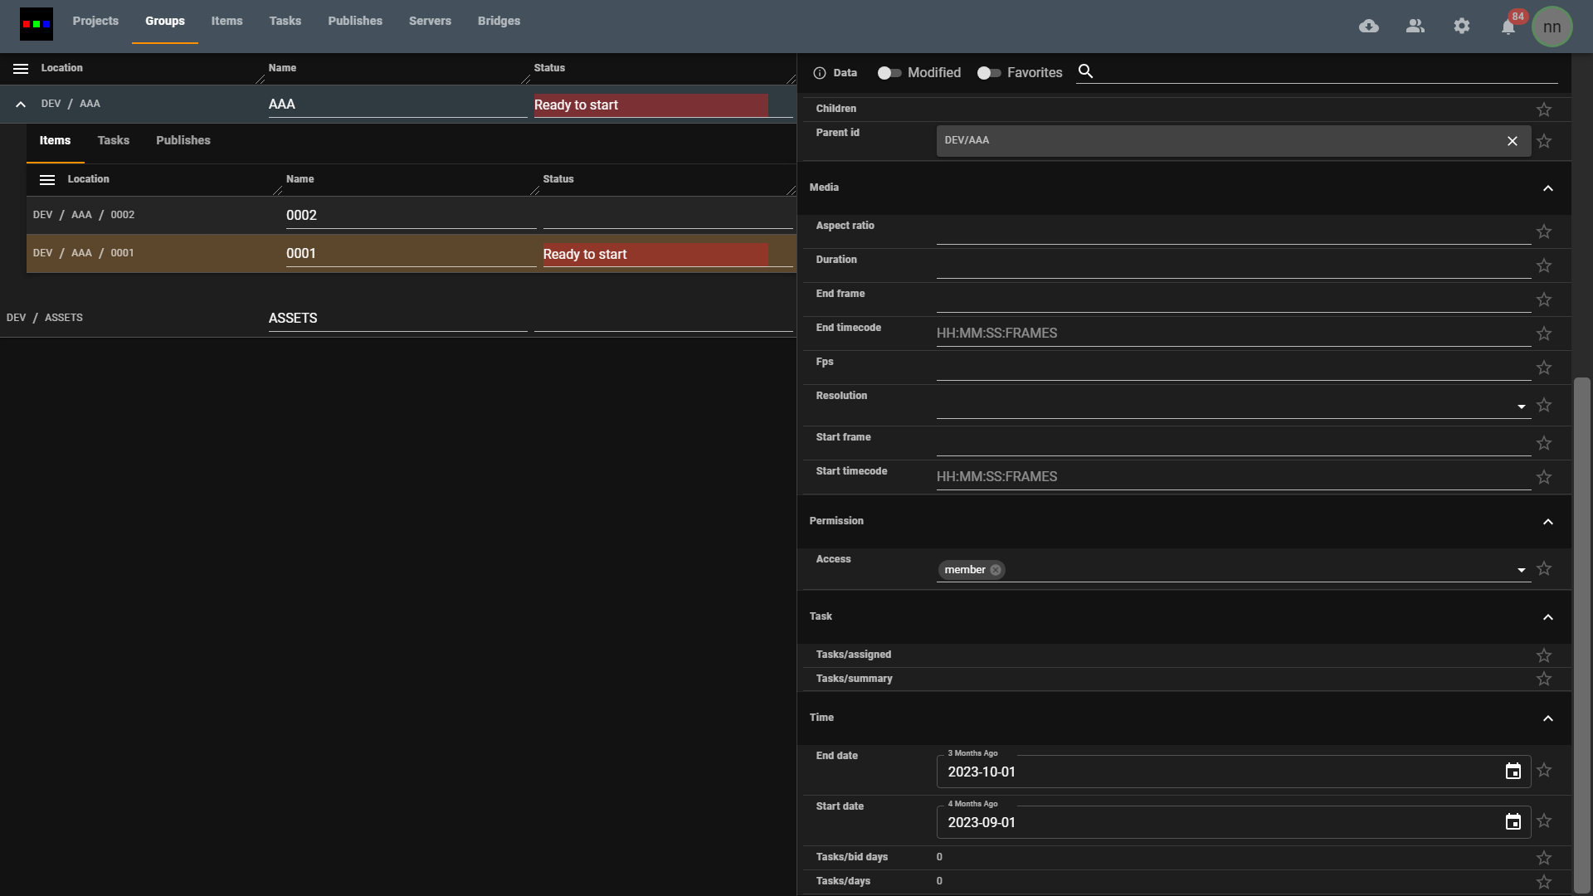Viewport: 1593px width, 896px height.
Task: Remove the member access chip
Action: pos(996,570)
